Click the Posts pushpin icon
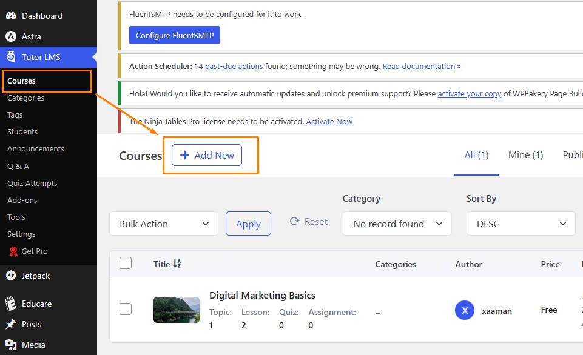Screen dimensions: 583x355 11,324
